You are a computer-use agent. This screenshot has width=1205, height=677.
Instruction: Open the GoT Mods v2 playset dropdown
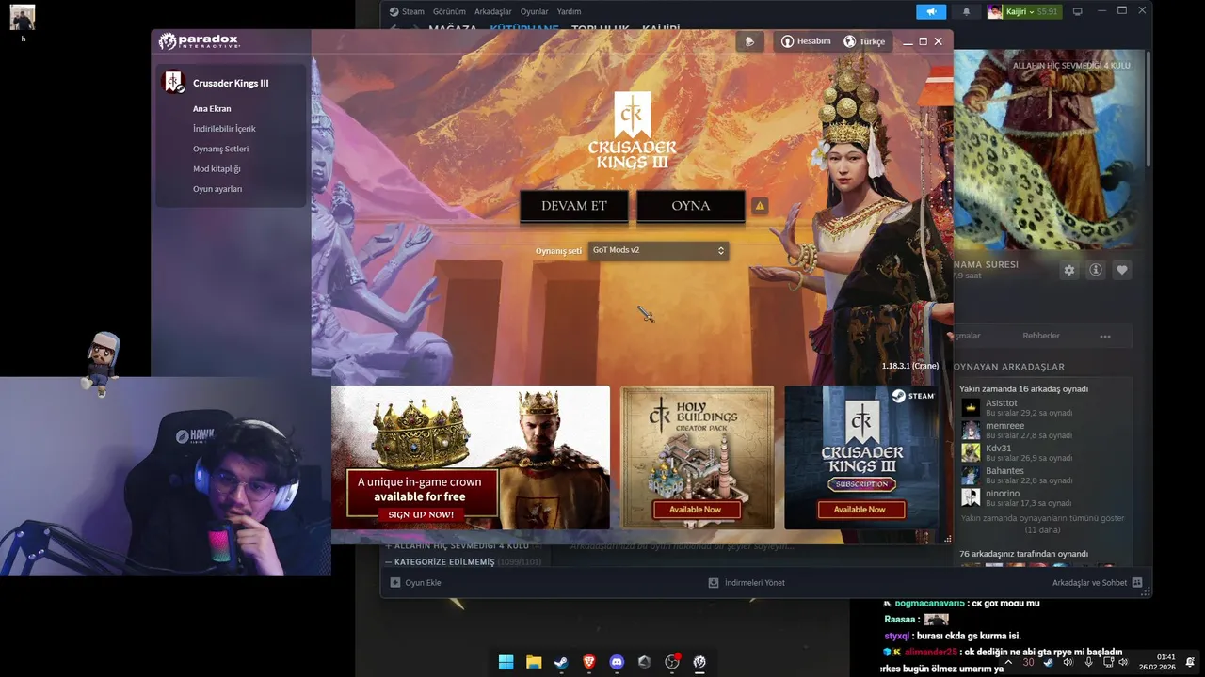[658, 250]
